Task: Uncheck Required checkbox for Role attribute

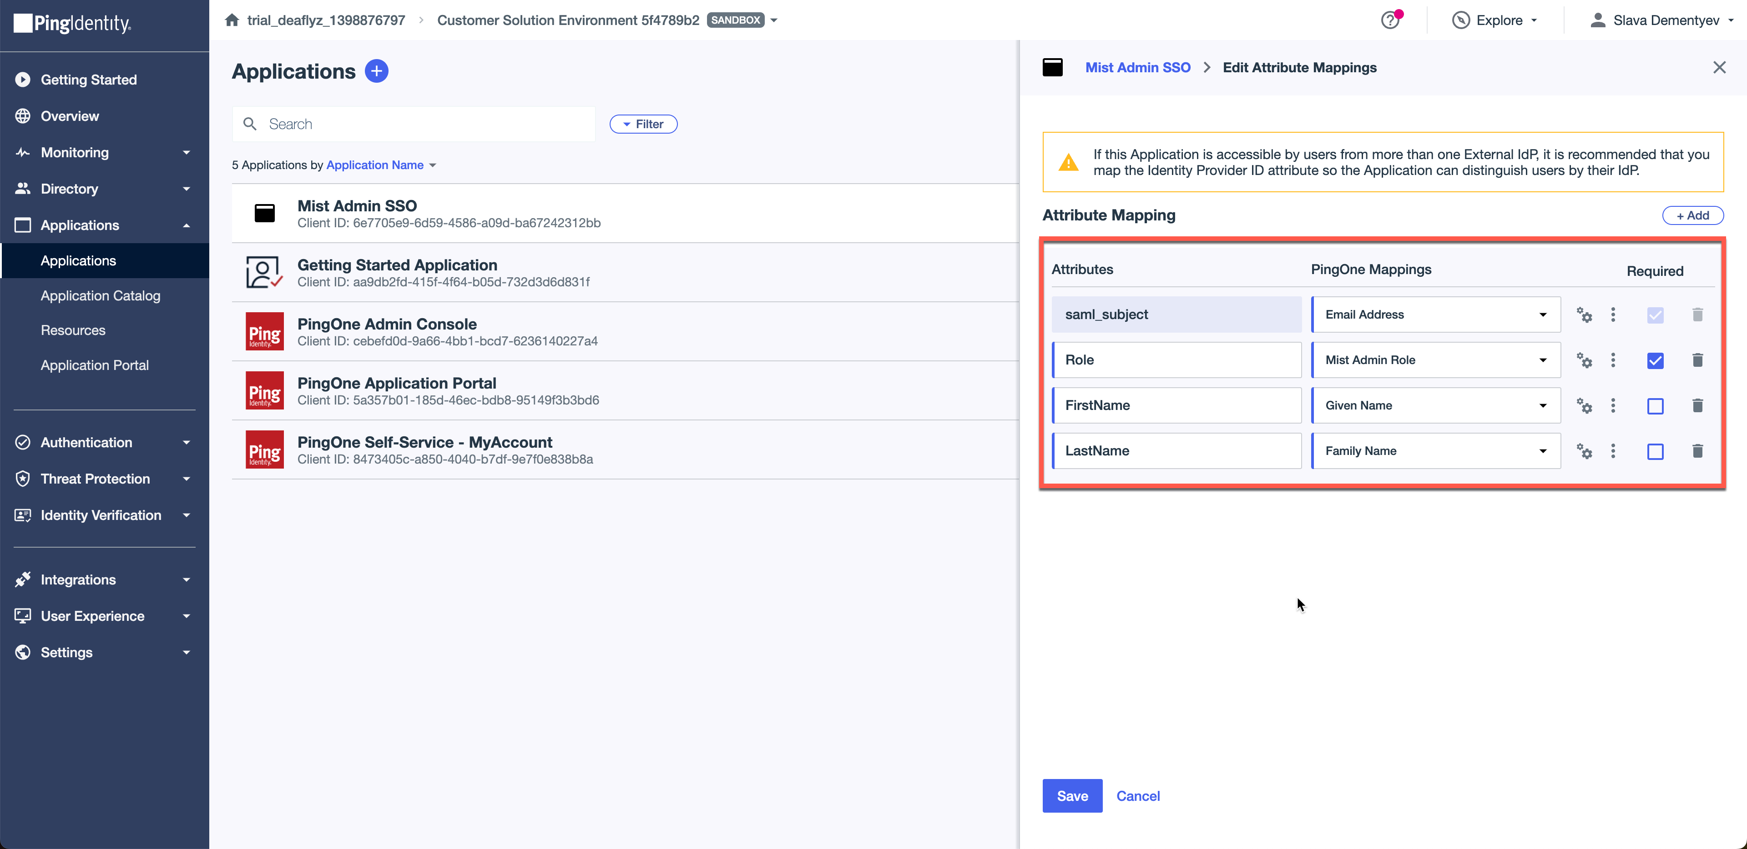Action: point(1655,360)
